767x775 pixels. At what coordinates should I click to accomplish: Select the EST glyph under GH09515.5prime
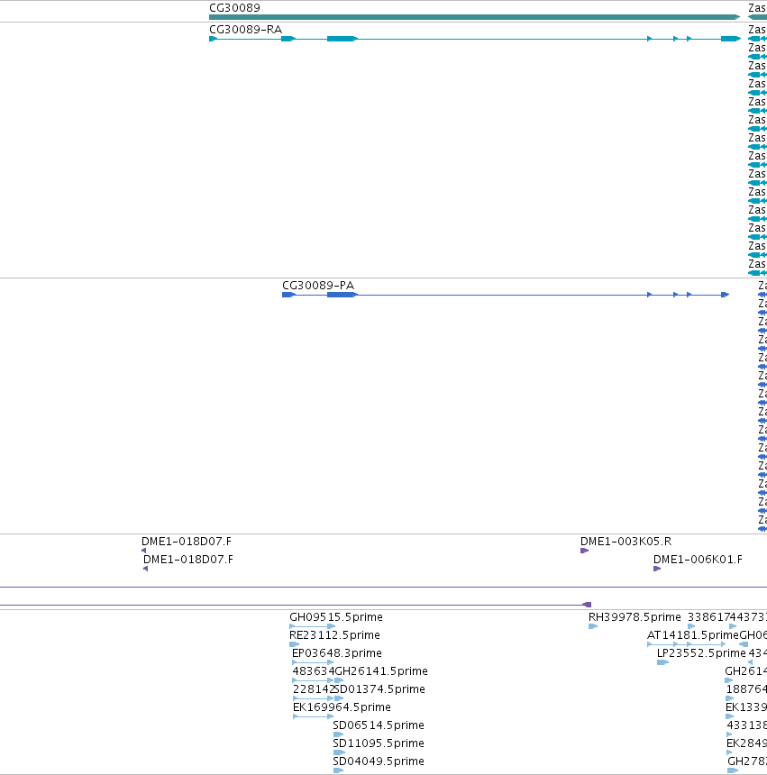click(313, 626)
